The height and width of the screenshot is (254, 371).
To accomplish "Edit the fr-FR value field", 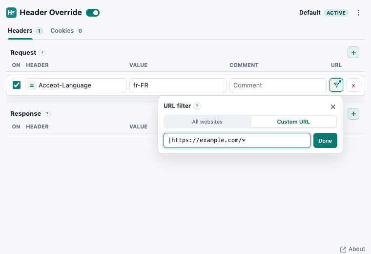I will point(178,85).
